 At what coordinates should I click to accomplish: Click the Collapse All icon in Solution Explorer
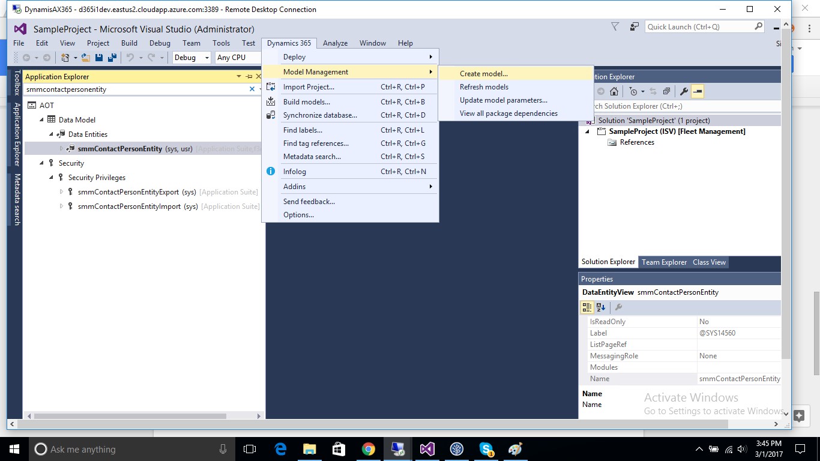(666, 91)
